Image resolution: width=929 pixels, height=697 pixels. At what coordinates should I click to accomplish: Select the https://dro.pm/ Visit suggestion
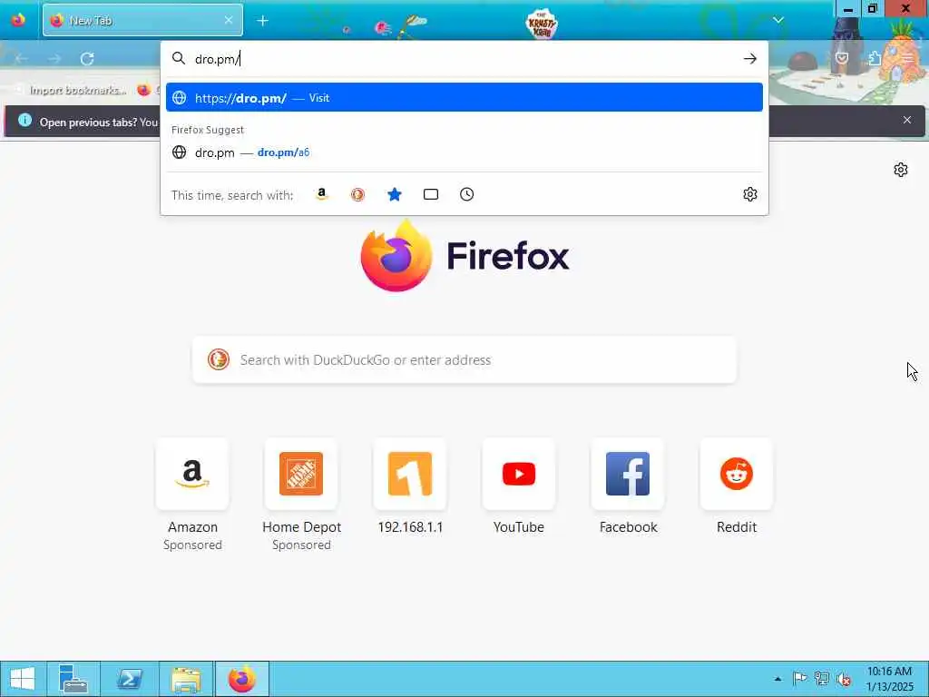coord(464,97)
